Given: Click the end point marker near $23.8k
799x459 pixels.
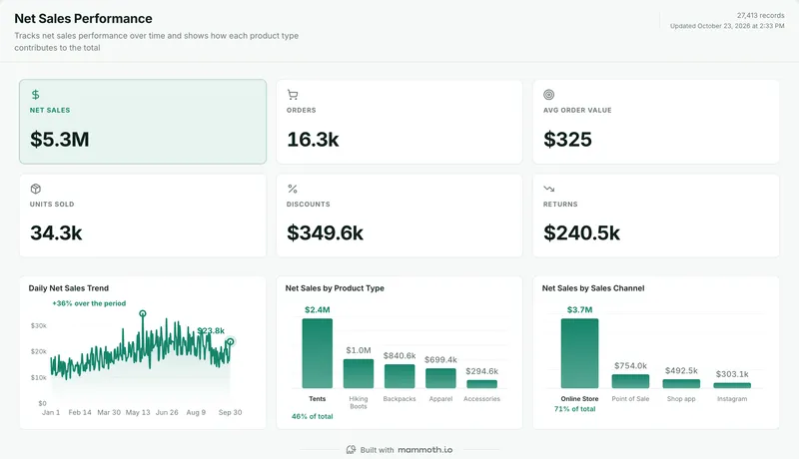Looking at the screenshot, I should tap(231, 342).
